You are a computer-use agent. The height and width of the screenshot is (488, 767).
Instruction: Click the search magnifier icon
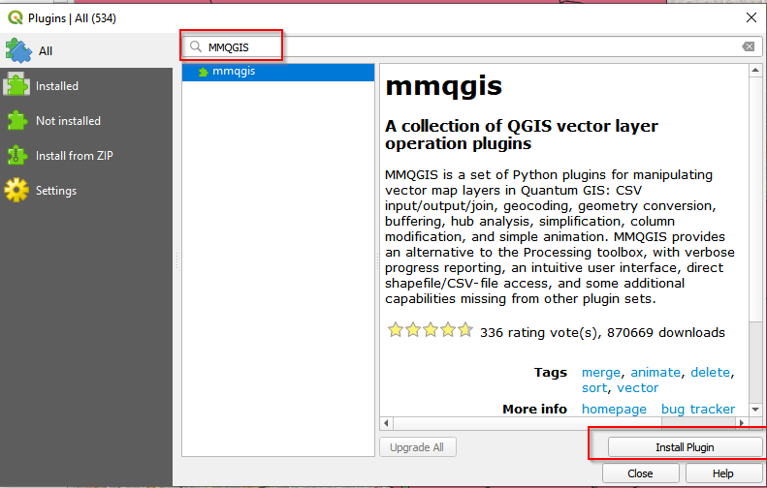[196, 46]
